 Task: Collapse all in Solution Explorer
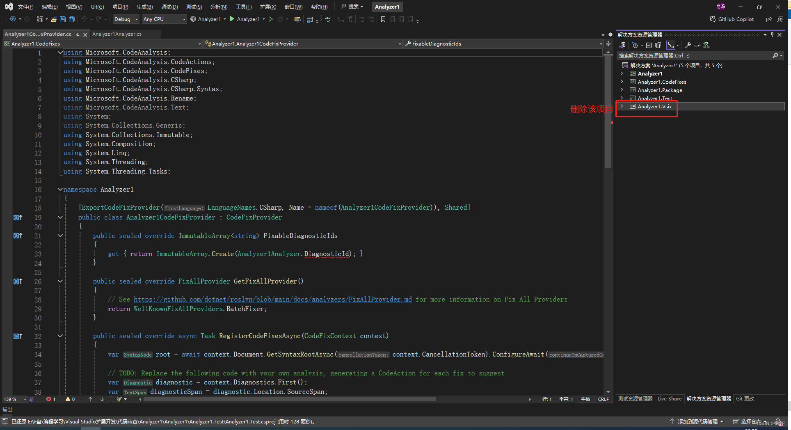pos(649,45)
